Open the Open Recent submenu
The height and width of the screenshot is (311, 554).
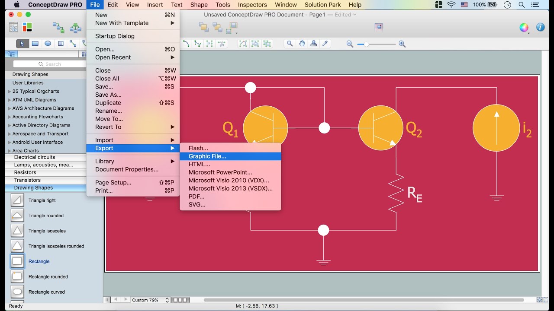point(133,57)
